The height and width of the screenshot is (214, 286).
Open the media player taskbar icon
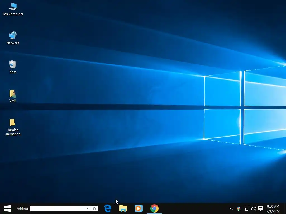[139, 208]
